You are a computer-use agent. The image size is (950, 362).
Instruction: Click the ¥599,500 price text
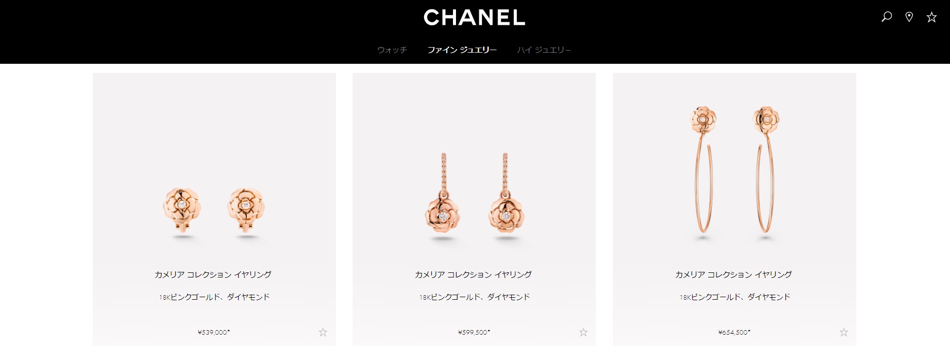tap(474, 332)
